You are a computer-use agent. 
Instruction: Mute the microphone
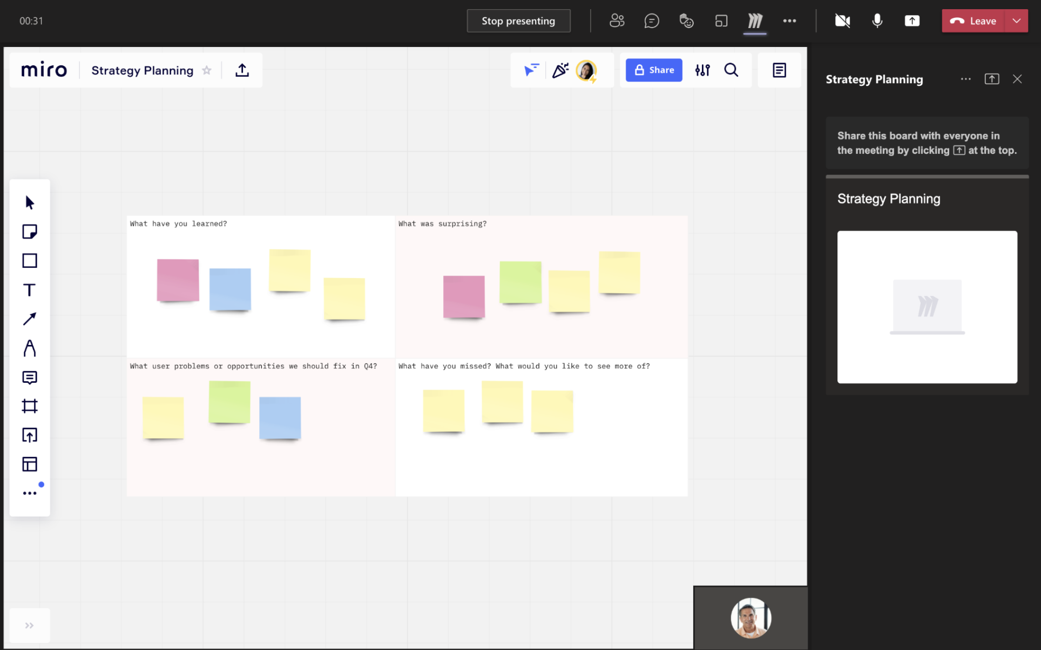[x=877, y=21]
